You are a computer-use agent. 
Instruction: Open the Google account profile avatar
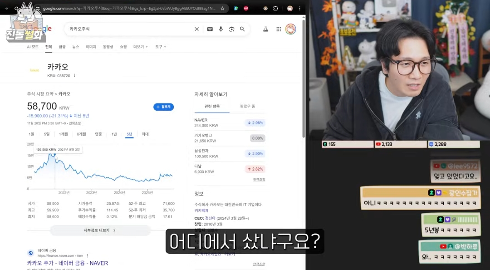(291, 29)
